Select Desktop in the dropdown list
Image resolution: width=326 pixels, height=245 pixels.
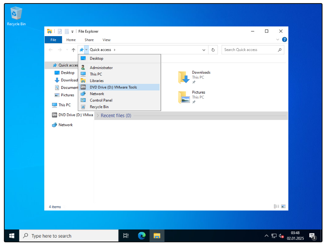click(119, 59)
